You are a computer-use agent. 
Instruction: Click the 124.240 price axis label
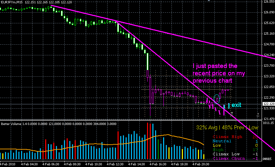(x=269, y=55)
